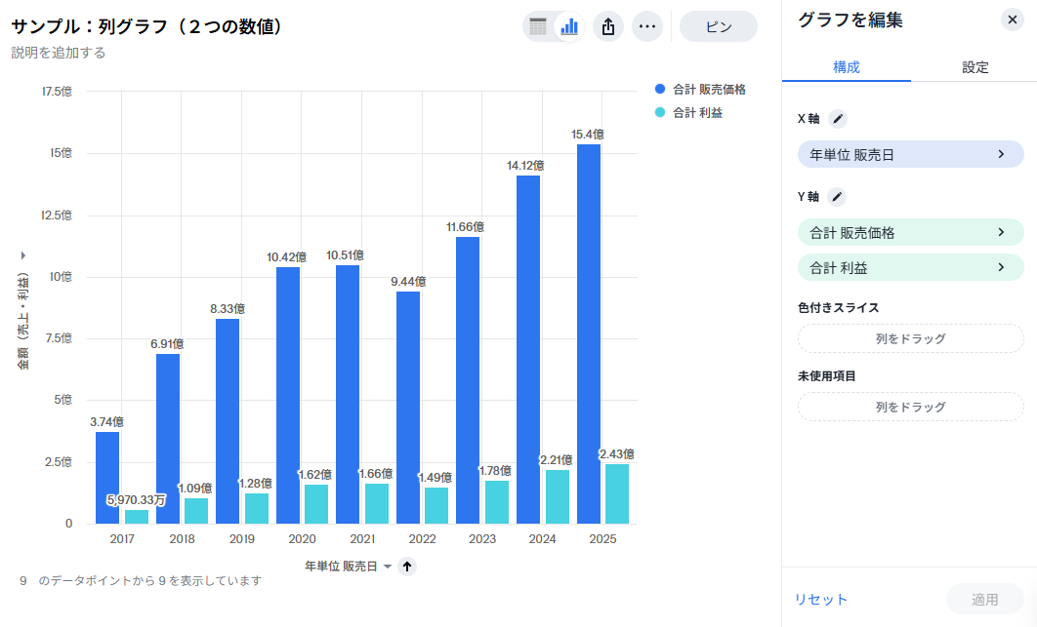Switch to table view icon
Image resolution: width=1037 pixels, height=627 pixels.
538,27
